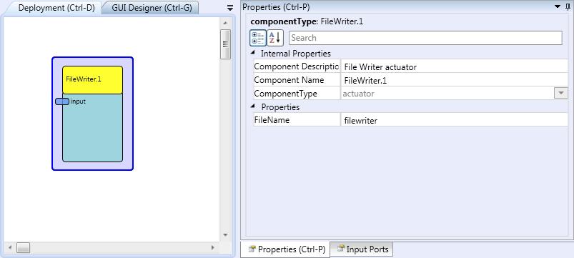Collapse the Properties section
This screenshot has height=258, width=574.
tap(252, 107)
